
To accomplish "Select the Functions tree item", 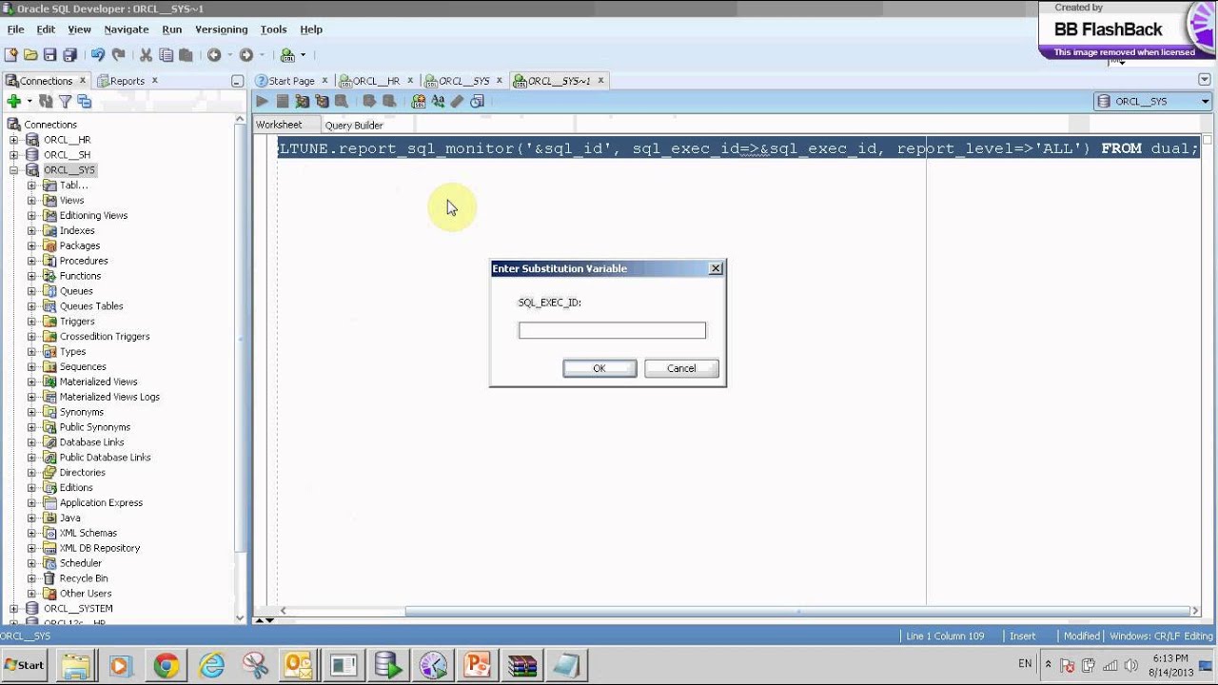I will coord(80,276).
